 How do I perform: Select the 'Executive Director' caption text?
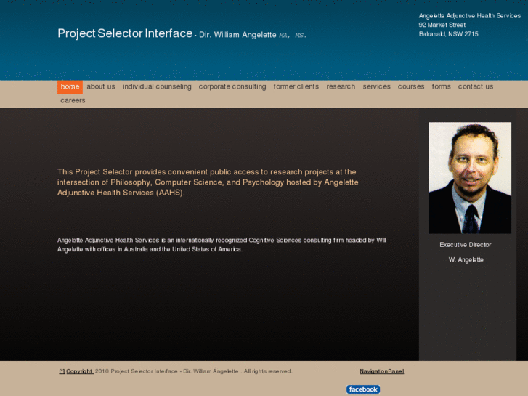[466, 245]
